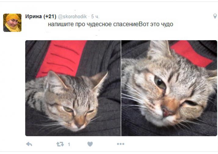218x154 pixels.
Task: Enlarge the right close-up cat photo
Action: (169, 88)
